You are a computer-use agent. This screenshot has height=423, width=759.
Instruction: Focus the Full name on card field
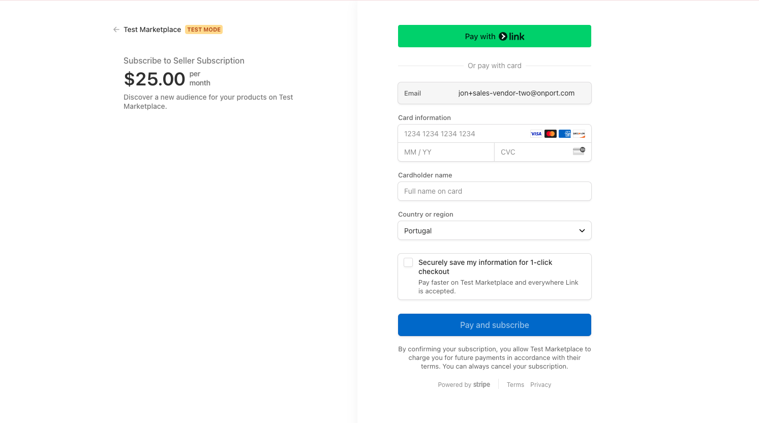[495, 191]
